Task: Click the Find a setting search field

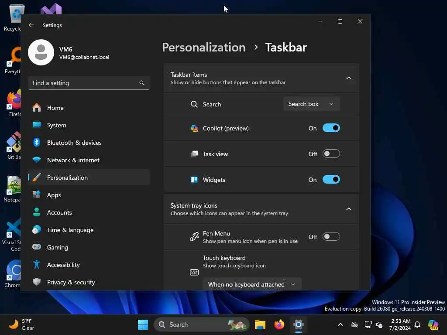Action: [89, 83]
